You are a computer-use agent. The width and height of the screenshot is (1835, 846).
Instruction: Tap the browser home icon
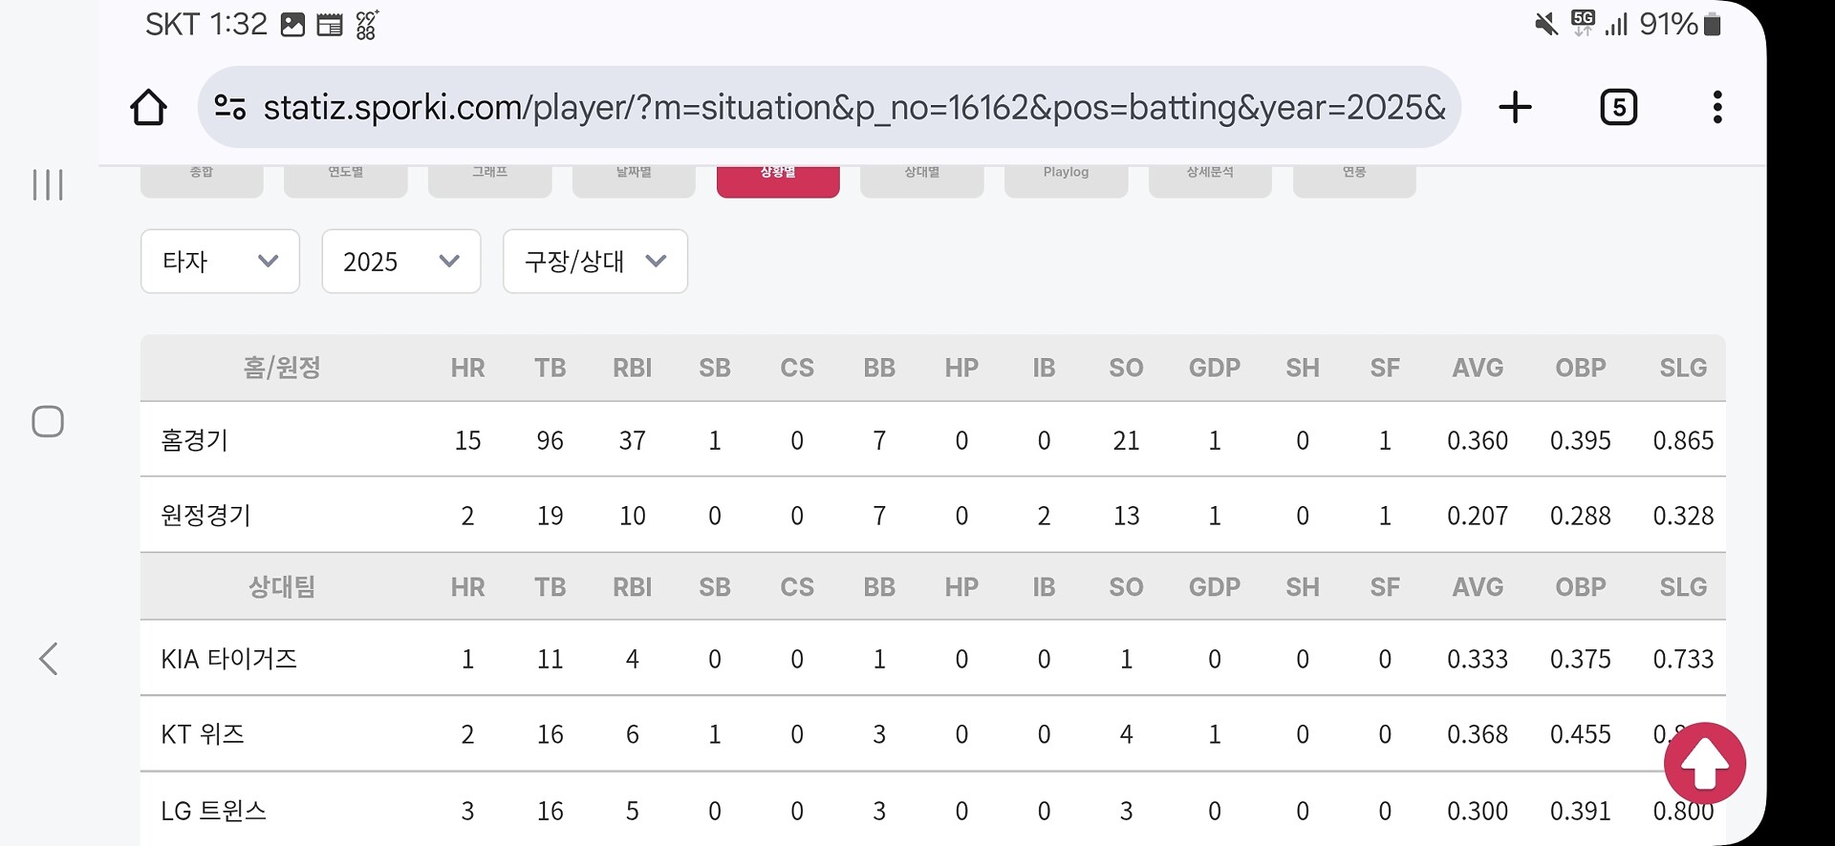tap(148, 107)
